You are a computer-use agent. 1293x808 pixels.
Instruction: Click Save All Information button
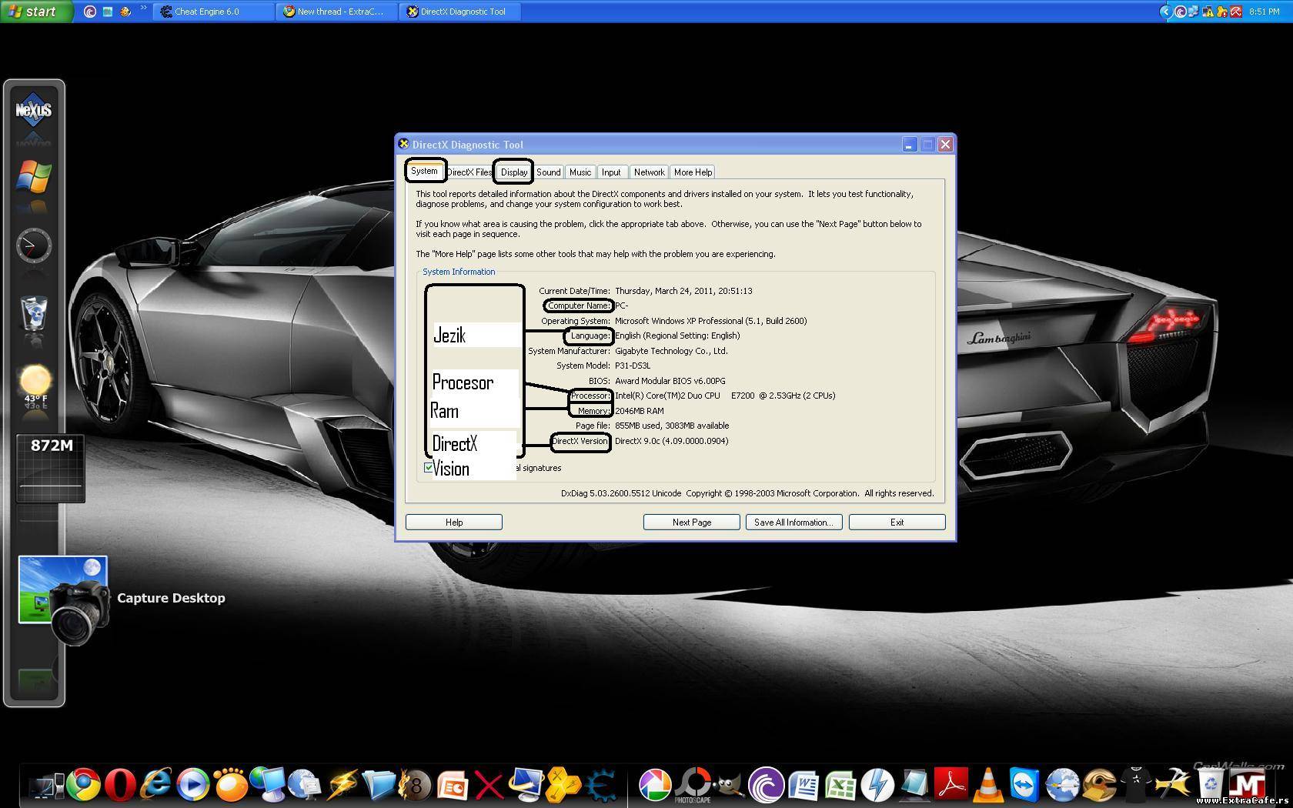(x=794, y=523)
